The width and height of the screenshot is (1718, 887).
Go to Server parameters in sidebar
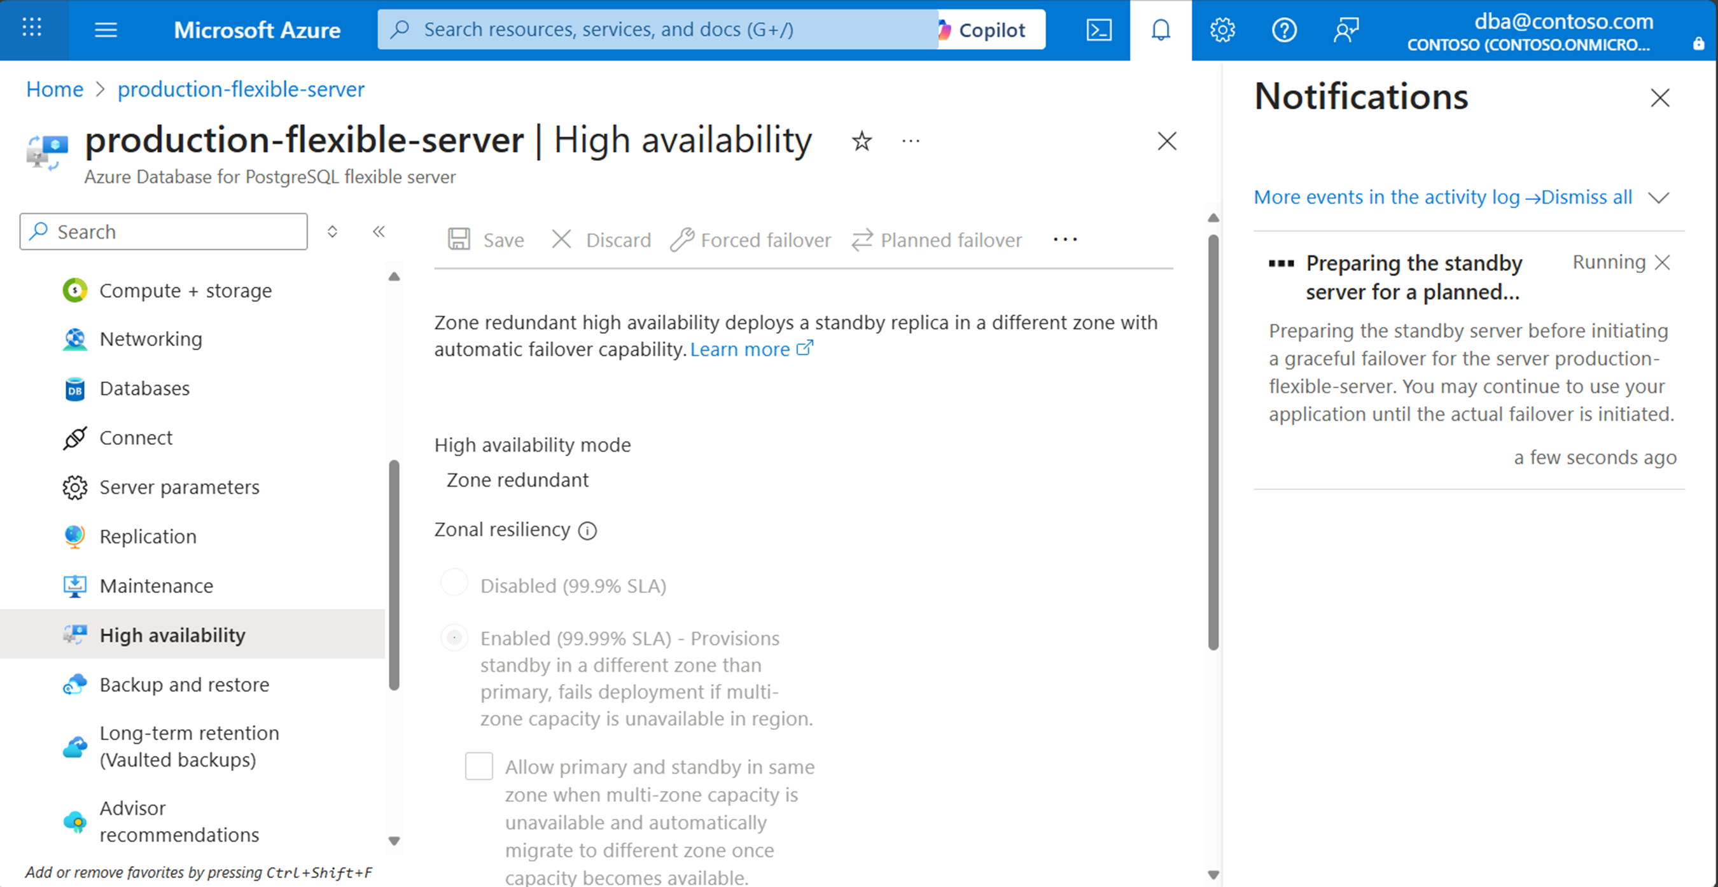179,487
